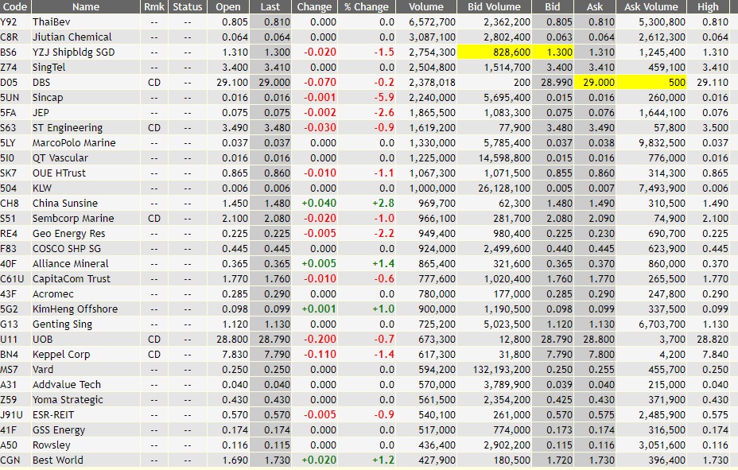Click the highlighted DBS ask price 29.000
Screen dimensions: 738x470
click(x=595, y=83)
